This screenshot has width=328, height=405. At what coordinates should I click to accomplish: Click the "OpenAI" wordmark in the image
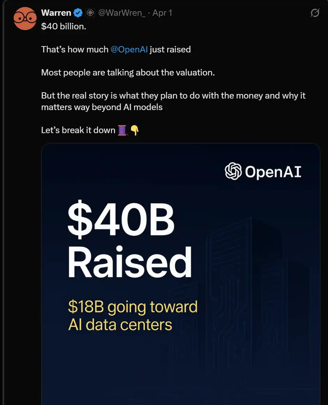pos(273,172)
